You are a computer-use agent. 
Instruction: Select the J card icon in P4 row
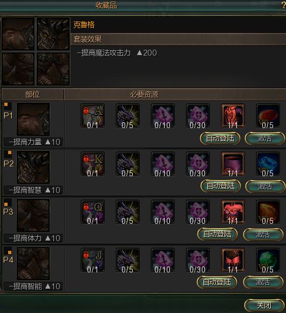pyautogui.click(x=93, y=260)
